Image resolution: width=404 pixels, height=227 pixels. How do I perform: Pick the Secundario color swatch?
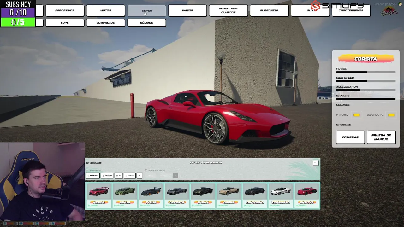pos(391,115)
